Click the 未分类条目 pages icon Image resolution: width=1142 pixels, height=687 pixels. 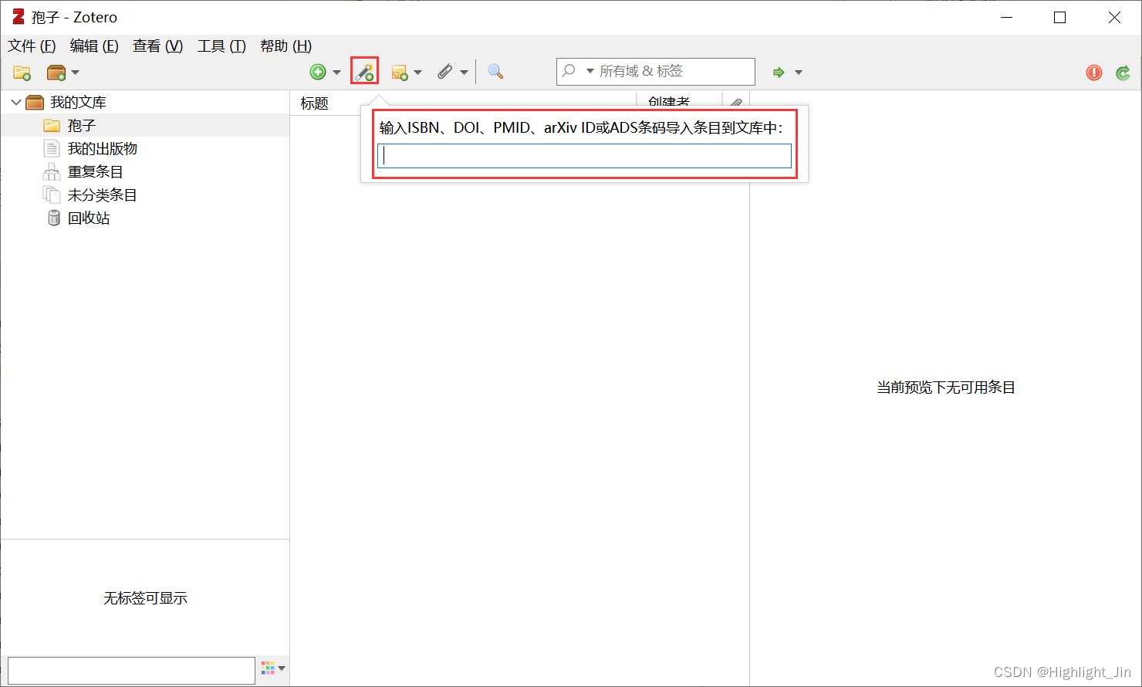(52, 195)
